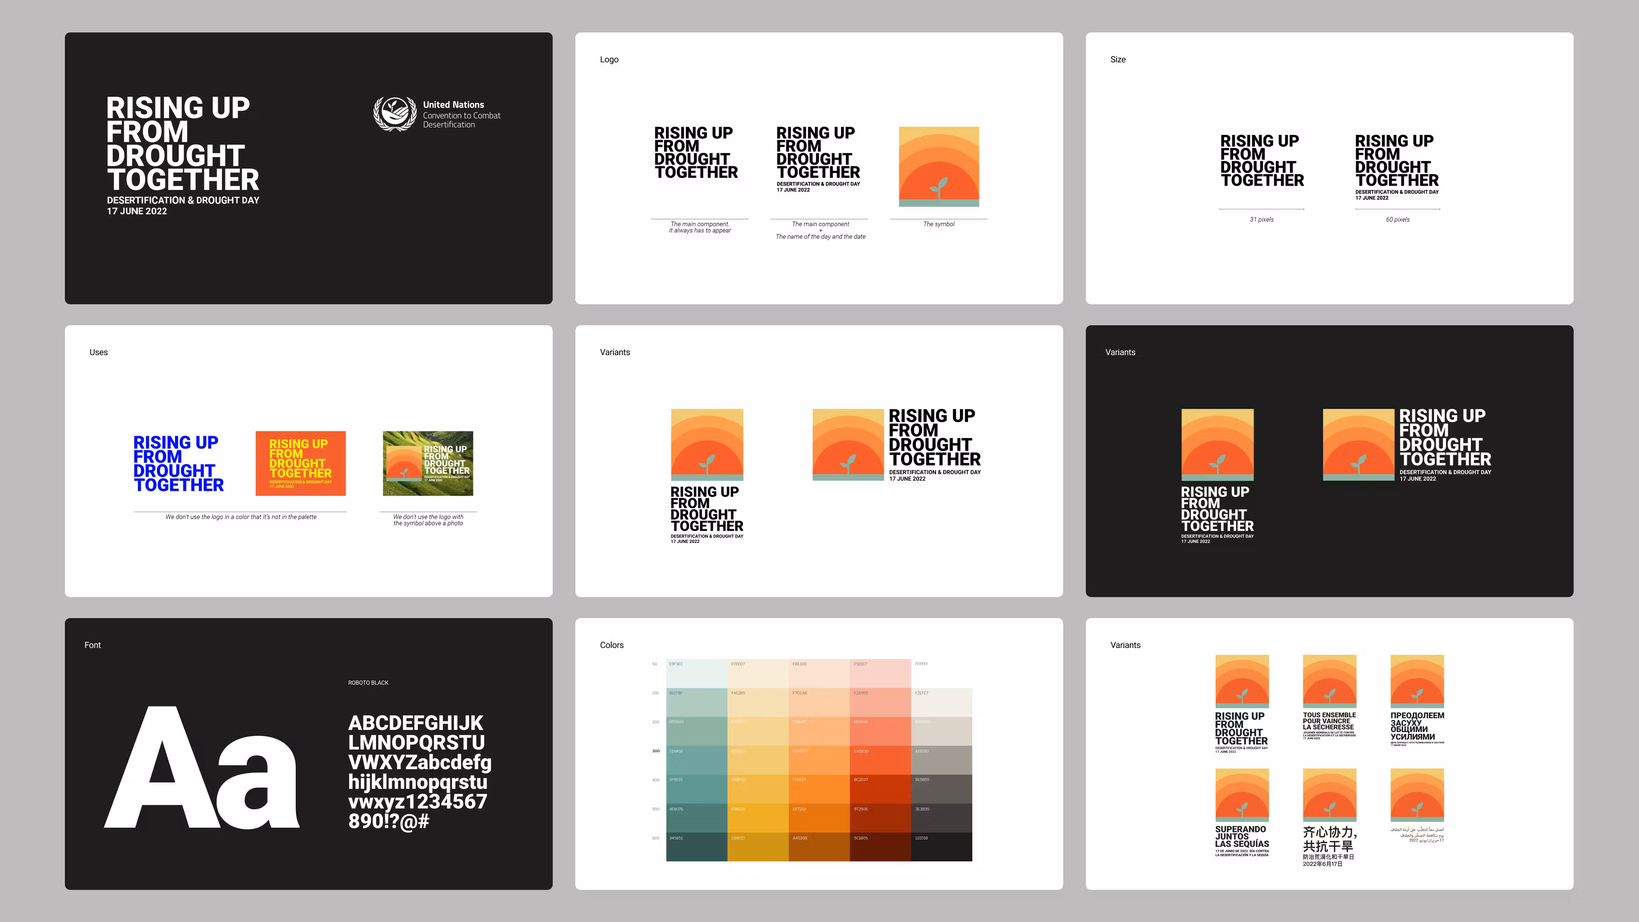Click the sunrise symbol beside the horizontal logo on the white Variants slide
The image size is (1639, 922).
coord(848,445)
